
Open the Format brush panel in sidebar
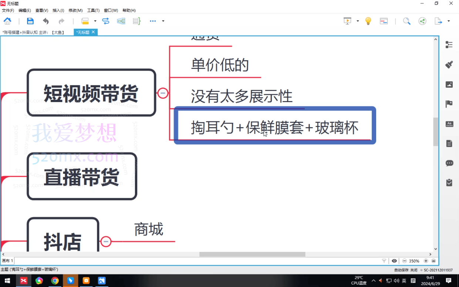449,65
